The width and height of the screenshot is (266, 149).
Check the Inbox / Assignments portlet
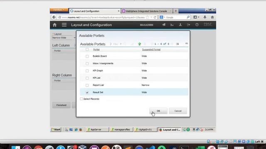point(87,63)
